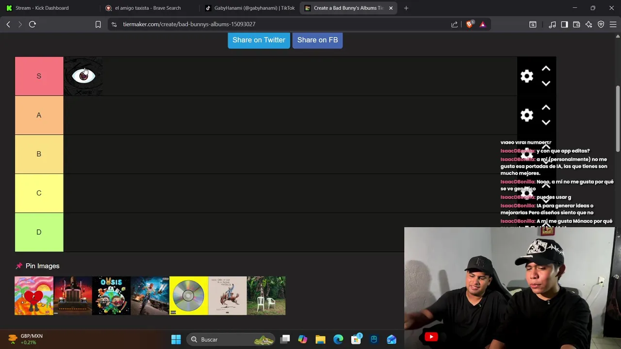This screenshot has width=621, height=349.
Task: Open the tab search icon in toolbar
Action: click(x=533, y=24)
